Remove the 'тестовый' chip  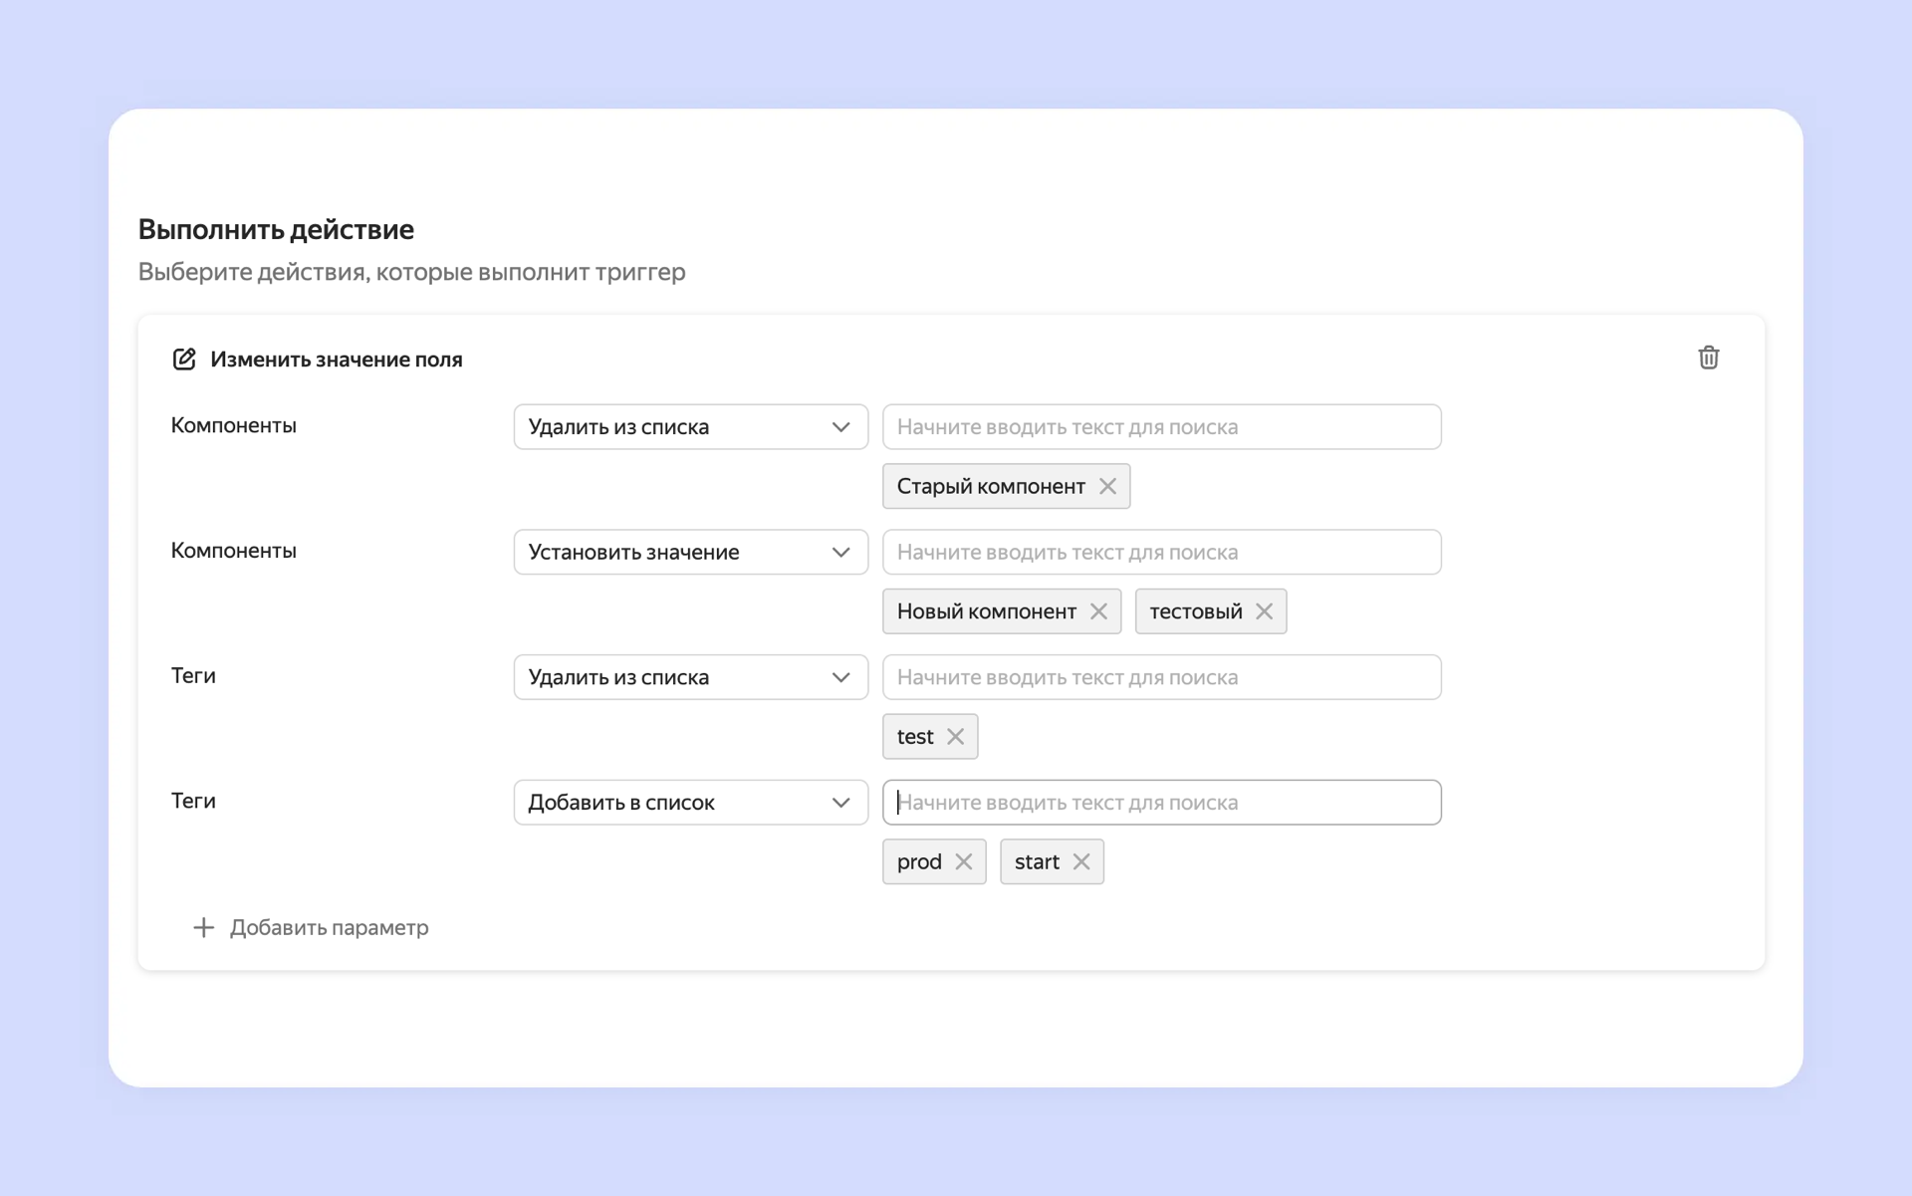(x=1264, y=611)
